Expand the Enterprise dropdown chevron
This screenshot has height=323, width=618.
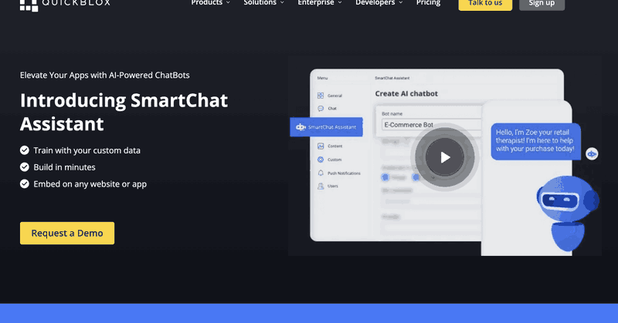pos(340,3)
